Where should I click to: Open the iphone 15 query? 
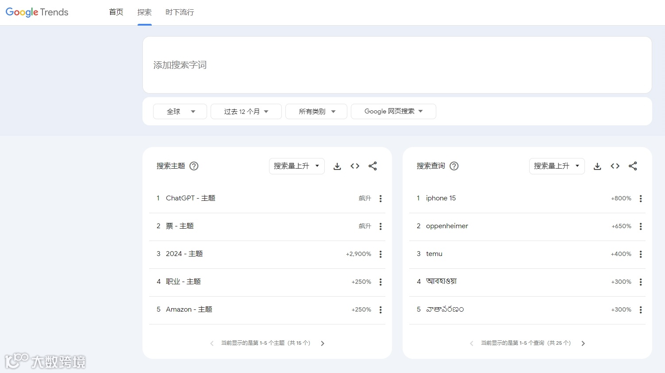441,198
